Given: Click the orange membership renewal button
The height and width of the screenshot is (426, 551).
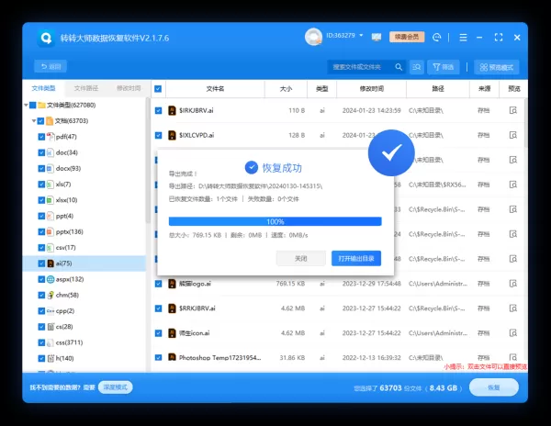Looking at the screenshot, I should (407, 37).
